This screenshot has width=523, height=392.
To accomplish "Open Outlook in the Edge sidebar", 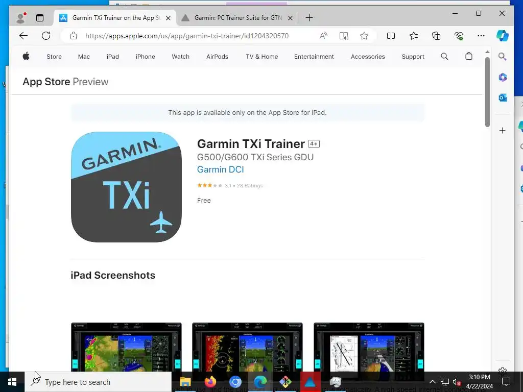I will coord(503,97).
